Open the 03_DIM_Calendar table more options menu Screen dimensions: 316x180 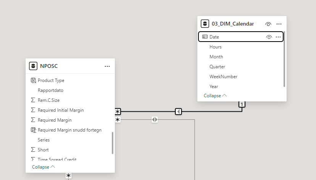(279, 24)
